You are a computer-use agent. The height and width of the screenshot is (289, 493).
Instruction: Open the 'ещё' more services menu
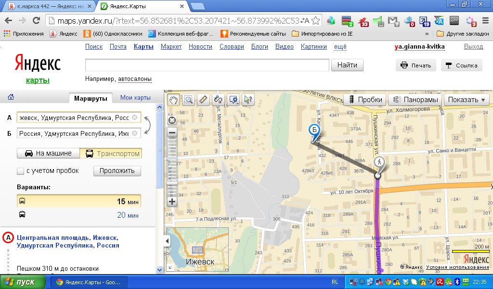coord(340,47)
